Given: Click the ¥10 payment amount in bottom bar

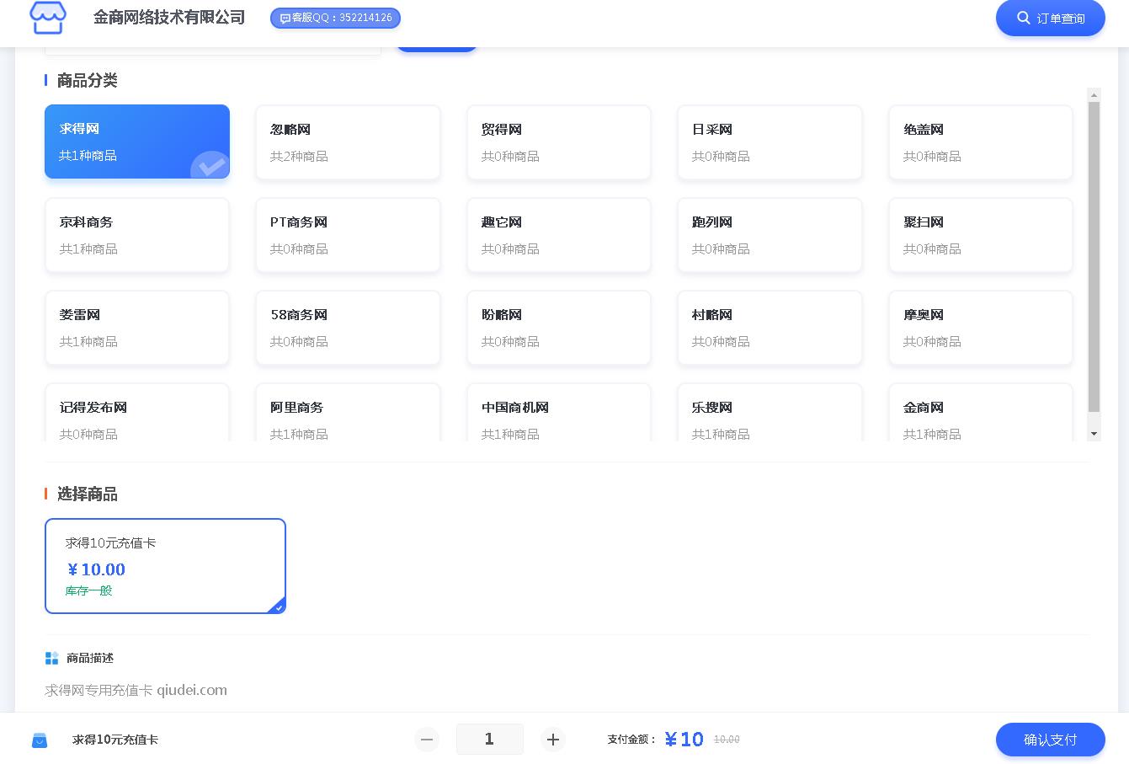Looking at the screenshot, I should coord(684,740).
